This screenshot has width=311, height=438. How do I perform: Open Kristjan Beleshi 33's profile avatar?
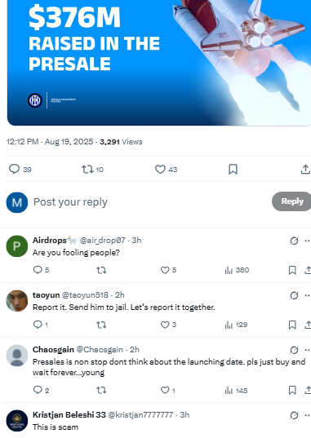(17, 421)
